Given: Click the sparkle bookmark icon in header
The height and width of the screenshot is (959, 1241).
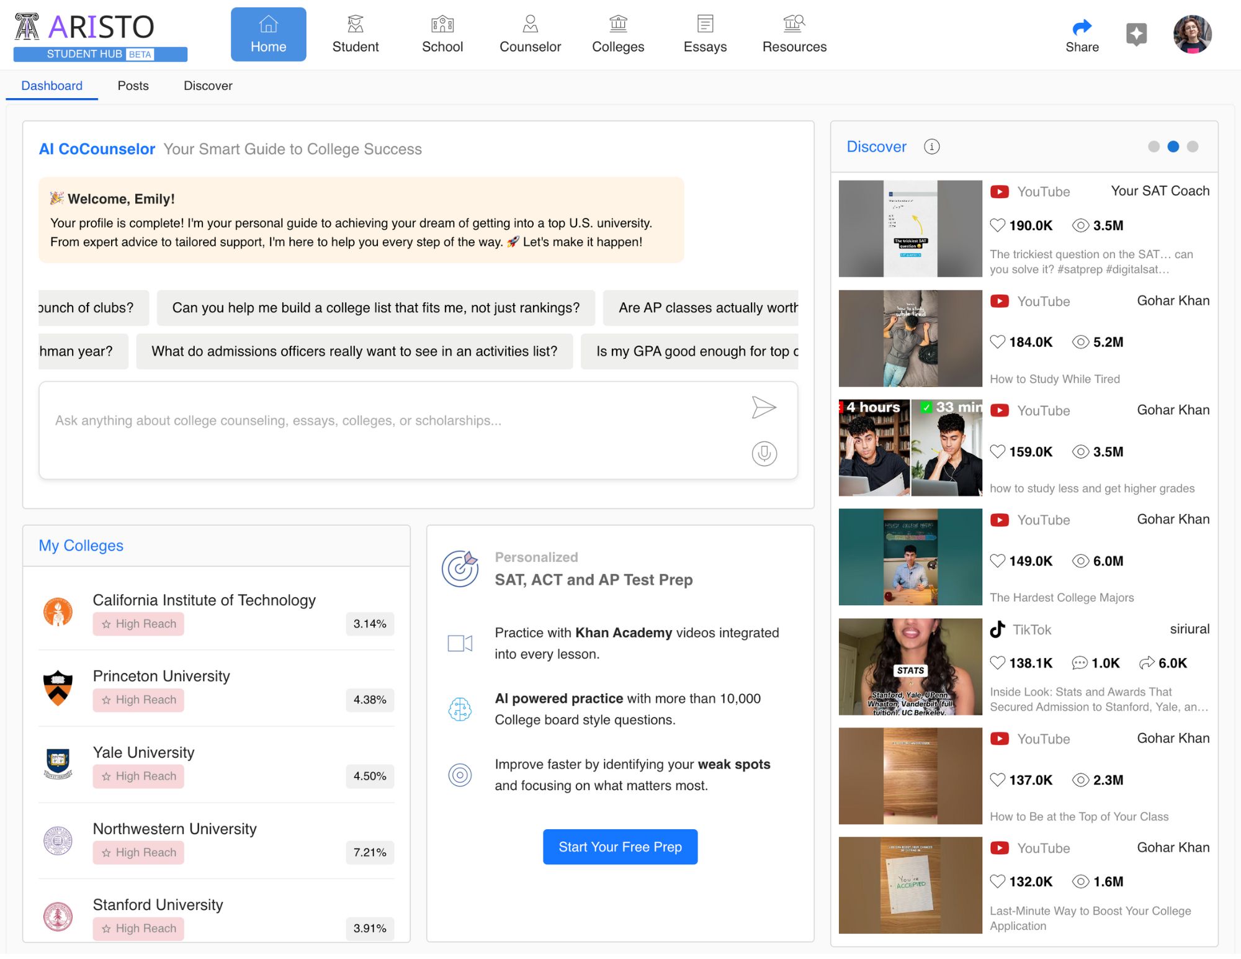Looking at the screenshot, I should [1136, 34].
